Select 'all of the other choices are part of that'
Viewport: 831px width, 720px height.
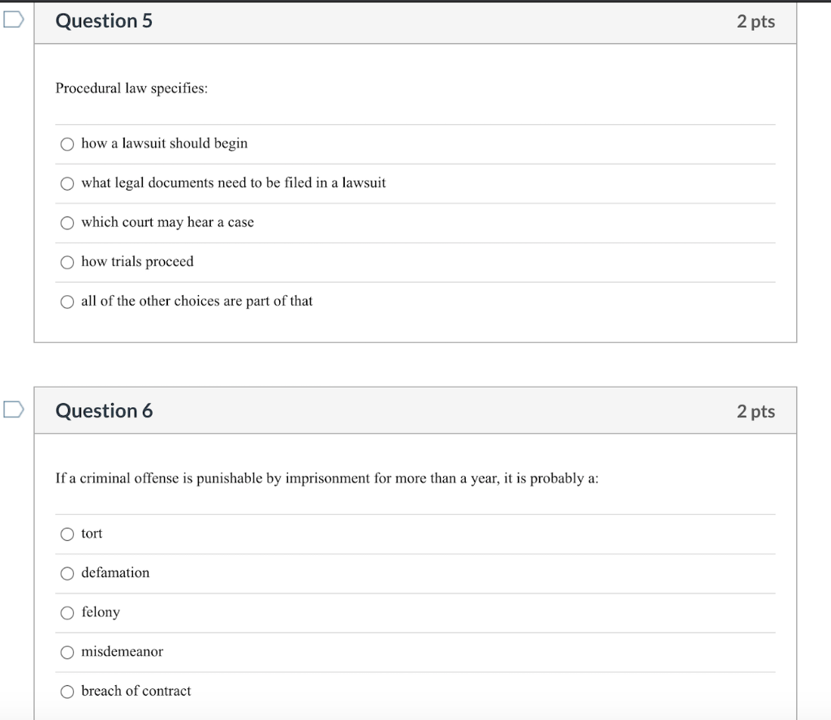[x=67, y=301]
